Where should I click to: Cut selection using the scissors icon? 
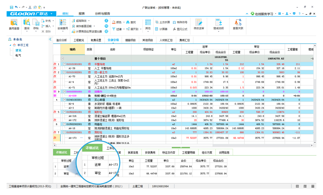30,7
